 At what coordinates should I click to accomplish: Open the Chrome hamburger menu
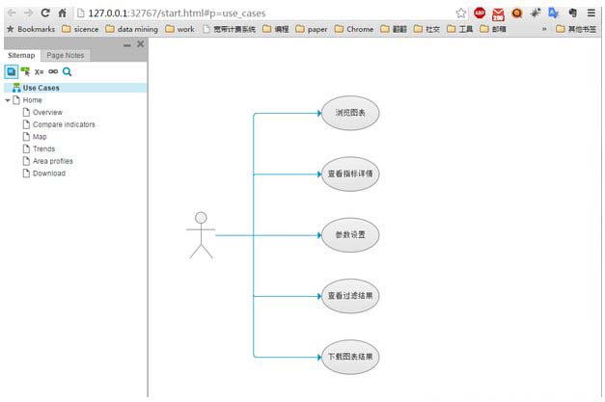pos(590,13)
